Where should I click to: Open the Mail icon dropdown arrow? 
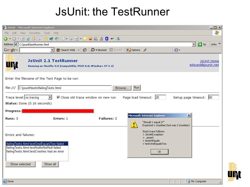67,39
